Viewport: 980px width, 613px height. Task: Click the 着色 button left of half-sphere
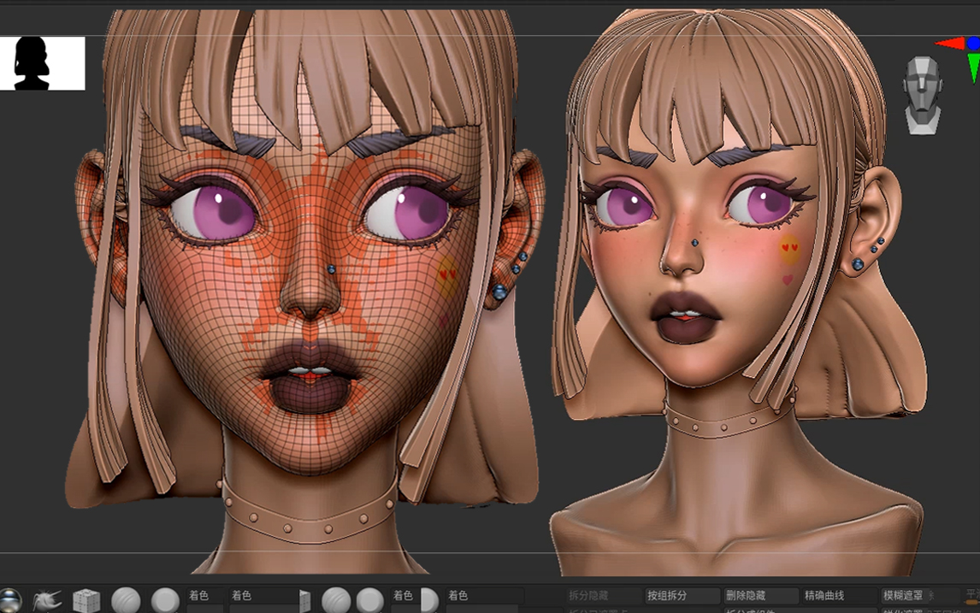[x=403, y=596]
